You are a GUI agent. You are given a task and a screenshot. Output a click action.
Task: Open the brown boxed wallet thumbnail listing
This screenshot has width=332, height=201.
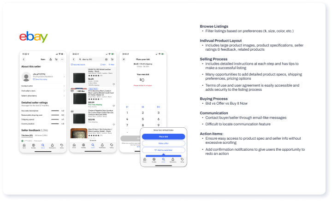[x=79, y=133]
